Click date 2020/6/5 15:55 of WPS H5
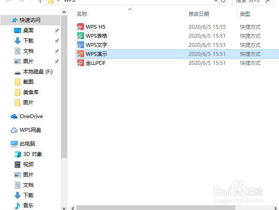Screen dimensions: 279x210 (x=207, y=27)
